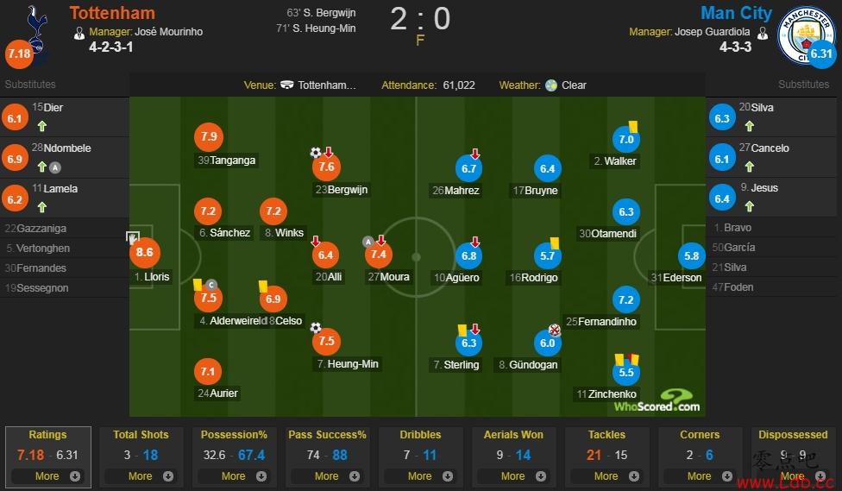Select the Aerials Won stat tab
Screen dimensions: 842x491
tap(513, 435)
